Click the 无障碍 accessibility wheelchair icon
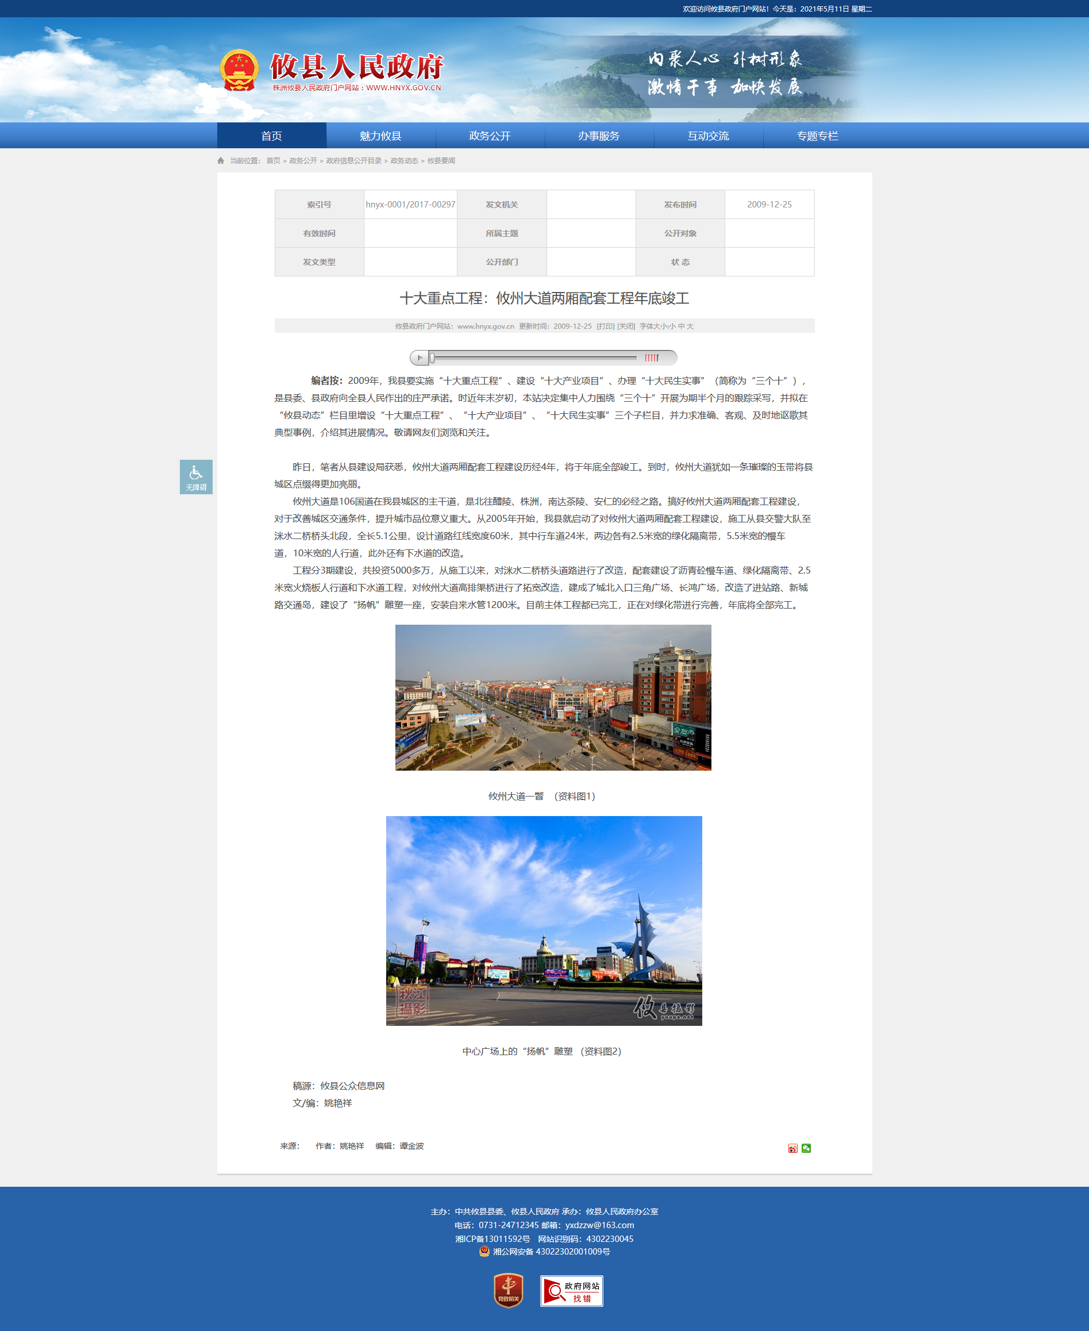Screen dimensions: 1089x1331 pos(196,476)
